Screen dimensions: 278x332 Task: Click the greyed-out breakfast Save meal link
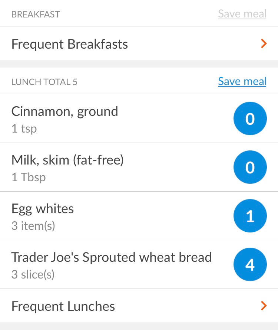(x=242, y=14)
